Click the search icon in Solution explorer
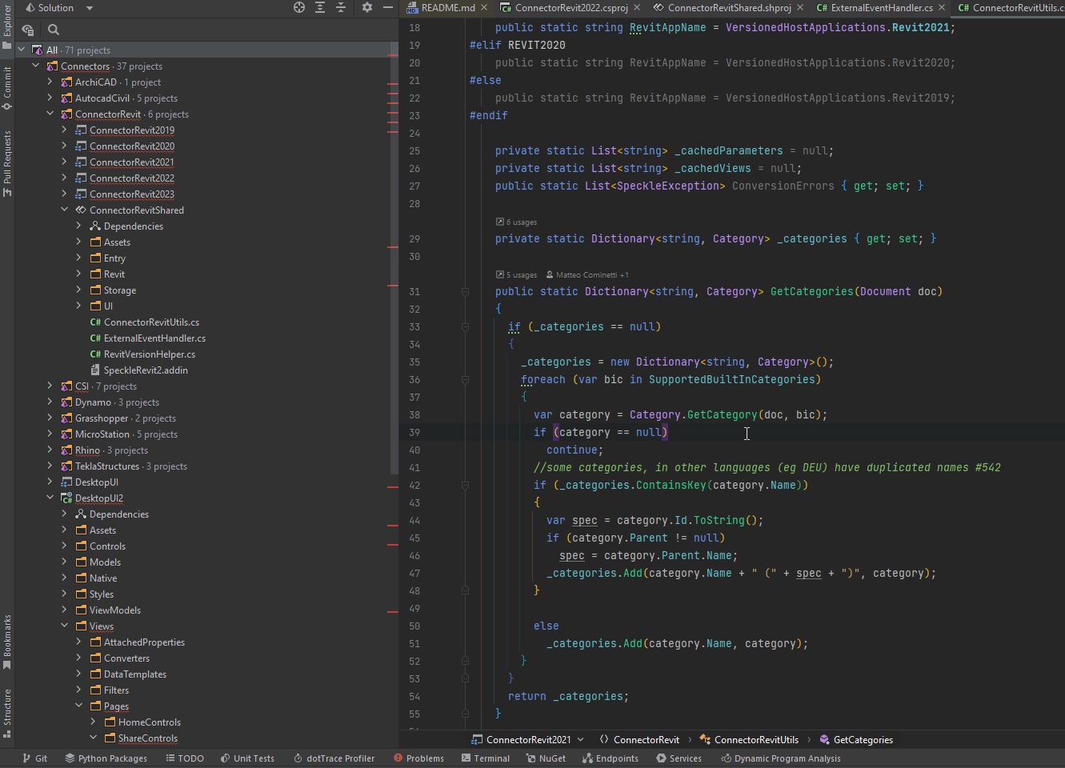 pyautogui.click(x=54, y=30)
